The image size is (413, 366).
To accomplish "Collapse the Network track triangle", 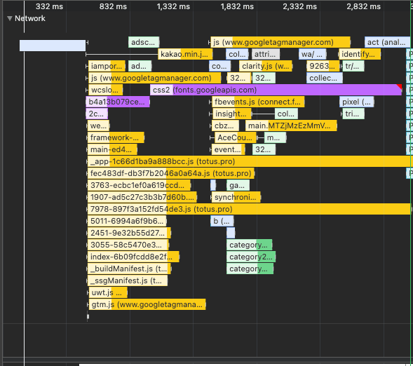I will [10, 18].
